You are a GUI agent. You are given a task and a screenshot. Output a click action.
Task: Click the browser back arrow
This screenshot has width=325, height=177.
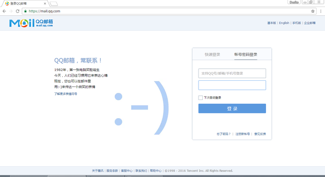pos(4,11)
